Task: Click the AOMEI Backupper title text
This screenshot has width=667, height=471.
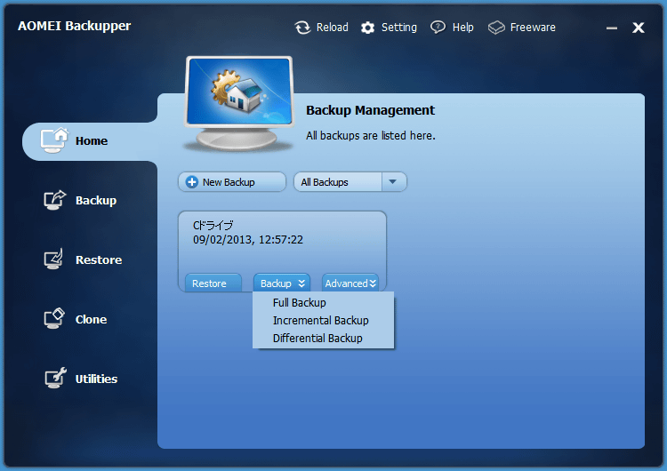Action: 75,27
